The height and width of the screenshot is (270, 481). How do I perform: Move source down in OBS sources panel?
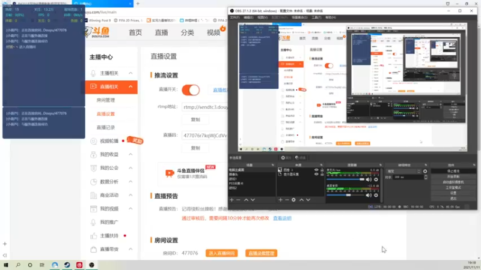coord(308,200)
